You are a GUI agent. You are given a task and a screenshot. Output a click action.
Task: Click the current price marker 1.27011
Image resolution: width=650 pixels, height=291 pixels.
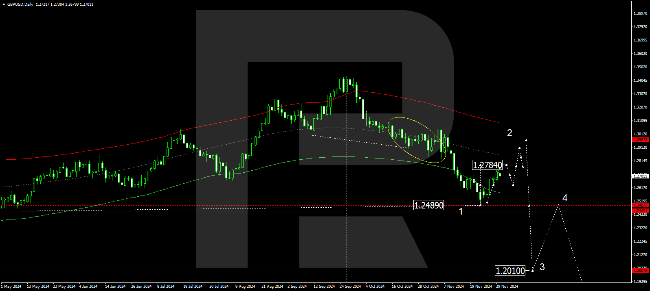640,176
